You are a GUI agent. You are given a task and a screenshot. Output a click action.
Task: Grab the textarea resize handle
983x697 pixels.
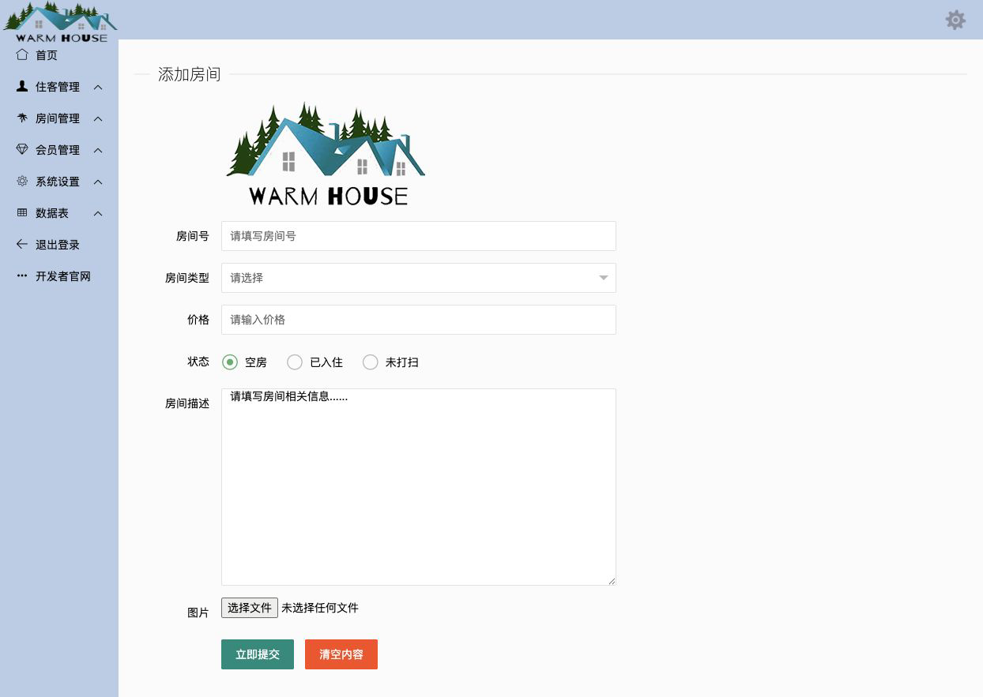[x=611, y=580]
